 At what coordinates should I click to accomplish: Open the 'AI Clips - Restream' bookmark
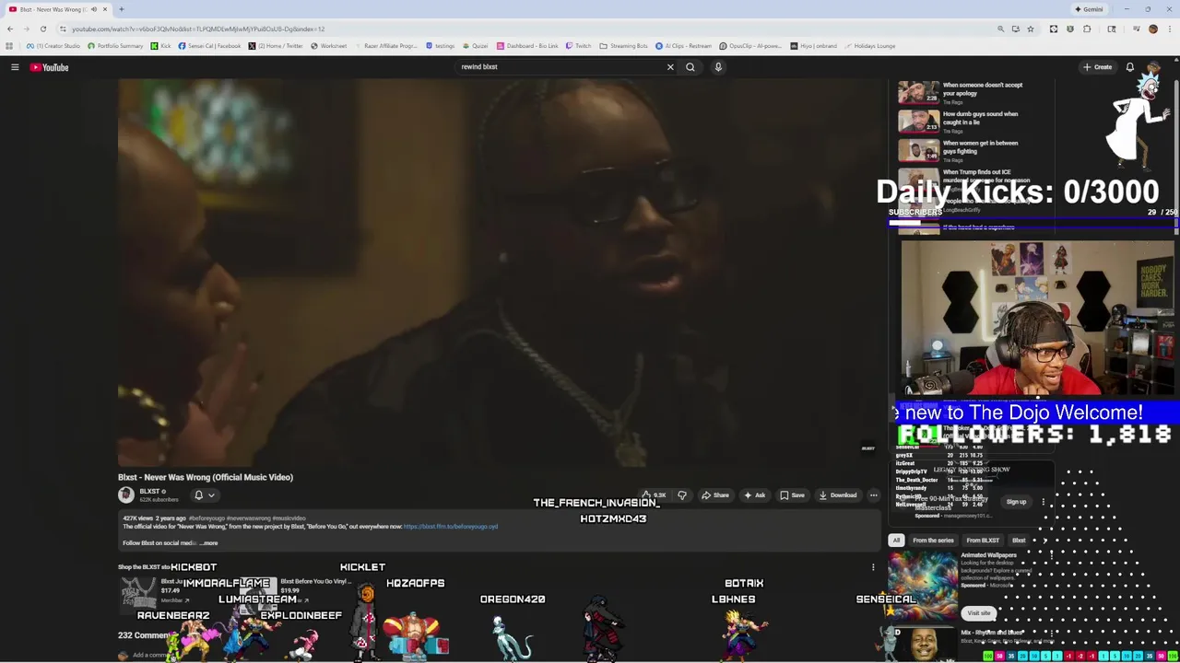pos(684,46)
